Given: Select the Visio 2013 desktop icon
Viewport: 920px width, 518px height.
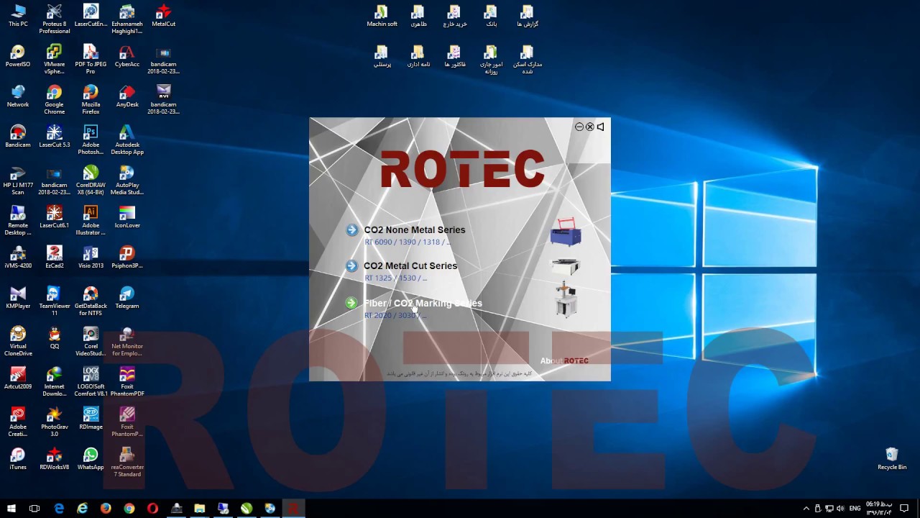Looking at the screenshot, I should (x=91, y=258).
